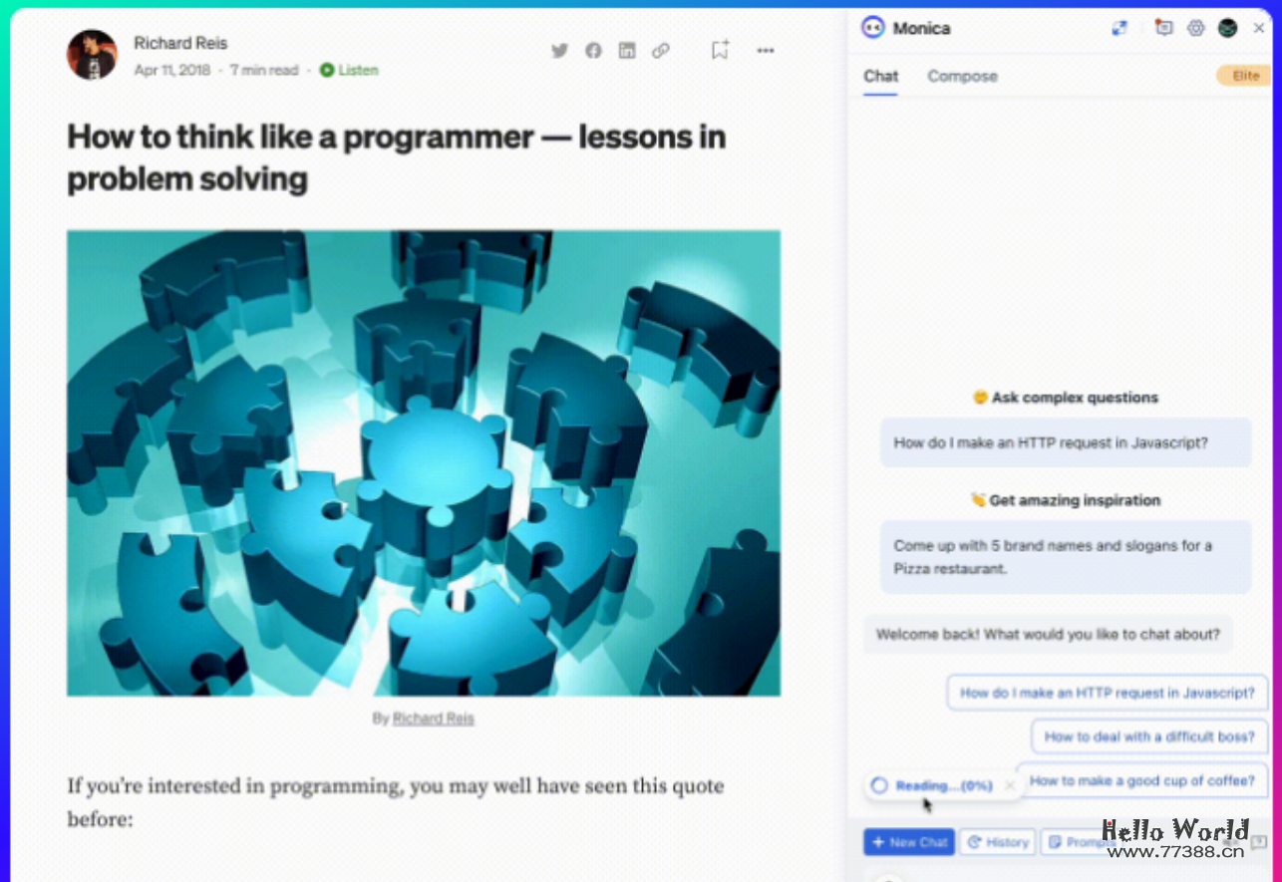Play the article with Listen
Screen dimensions: 1282x882
click(x=349, y=70)
